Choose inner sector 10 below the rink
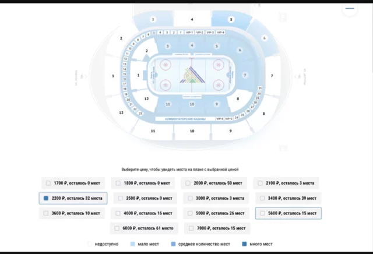373x254 pixels. [x=192, y=104]
